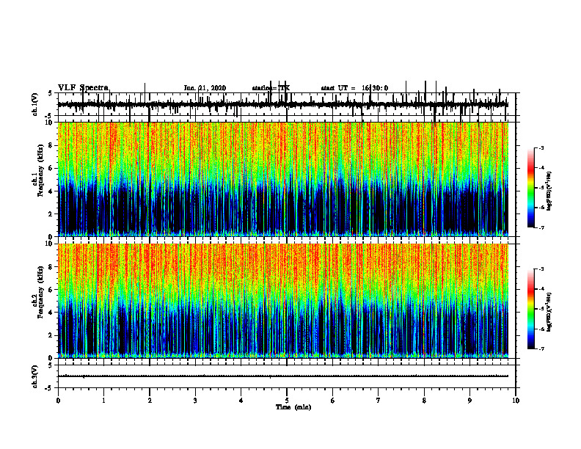Click the ch.2 frequency axis "2" tick label

[51, 335]
